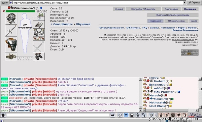
Task: Click the gloves equipment slot
Action: (39, 32)
